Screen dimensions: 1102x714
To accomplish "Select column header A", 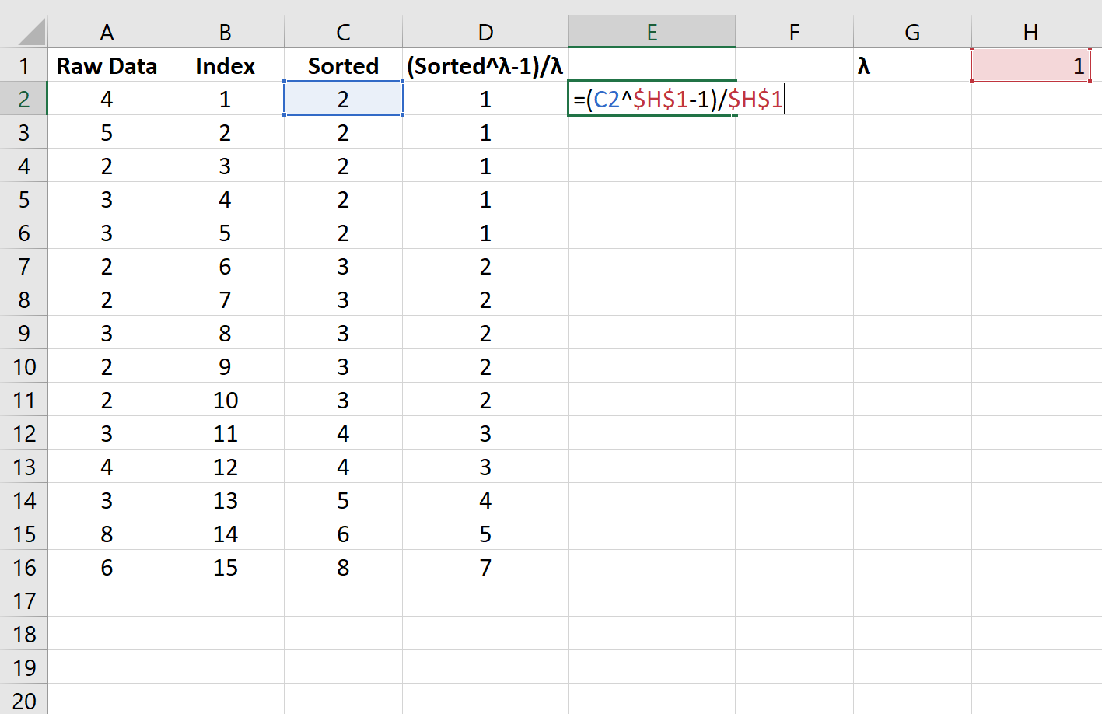I will [107, 32].
